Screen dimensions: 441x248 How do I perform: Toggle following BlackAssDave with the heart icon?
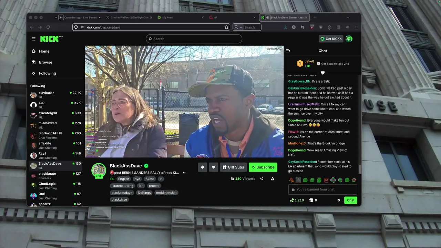pos(214,167)
